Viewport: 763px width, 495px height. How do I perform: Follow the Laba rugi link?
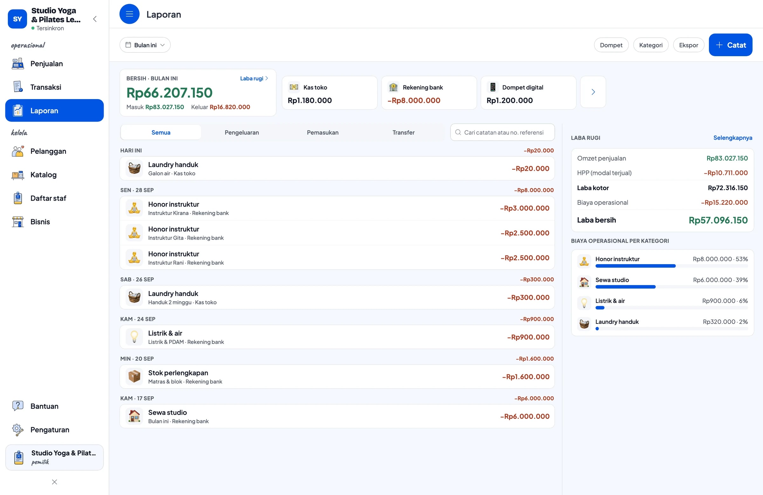[x=254, y=78]
